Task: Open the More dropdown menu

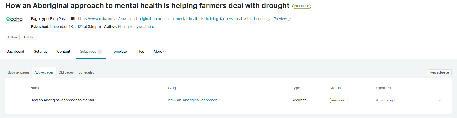Action: coord(160,52)
